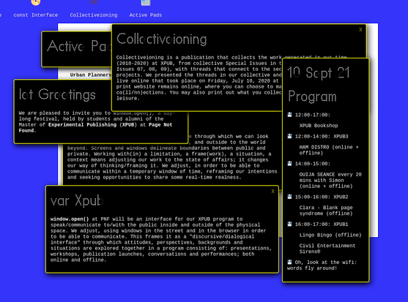Click the '12:00-17:00:' time label
This screenshot has height=302, width=408.
click(x=313, y=115)
